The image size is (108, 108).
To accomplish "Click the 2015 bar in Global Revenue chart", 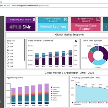I will (x=37, y=59).
